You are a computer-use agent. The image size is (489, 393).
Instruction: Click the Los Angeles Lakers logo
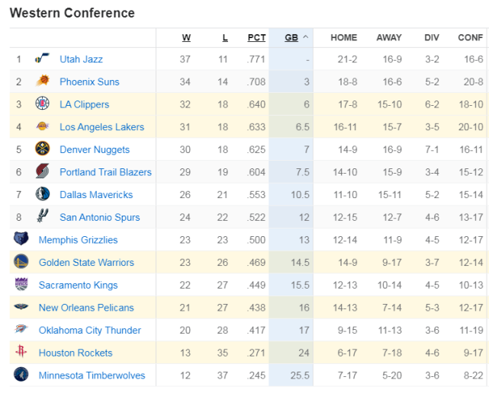[x=42, y=127]
